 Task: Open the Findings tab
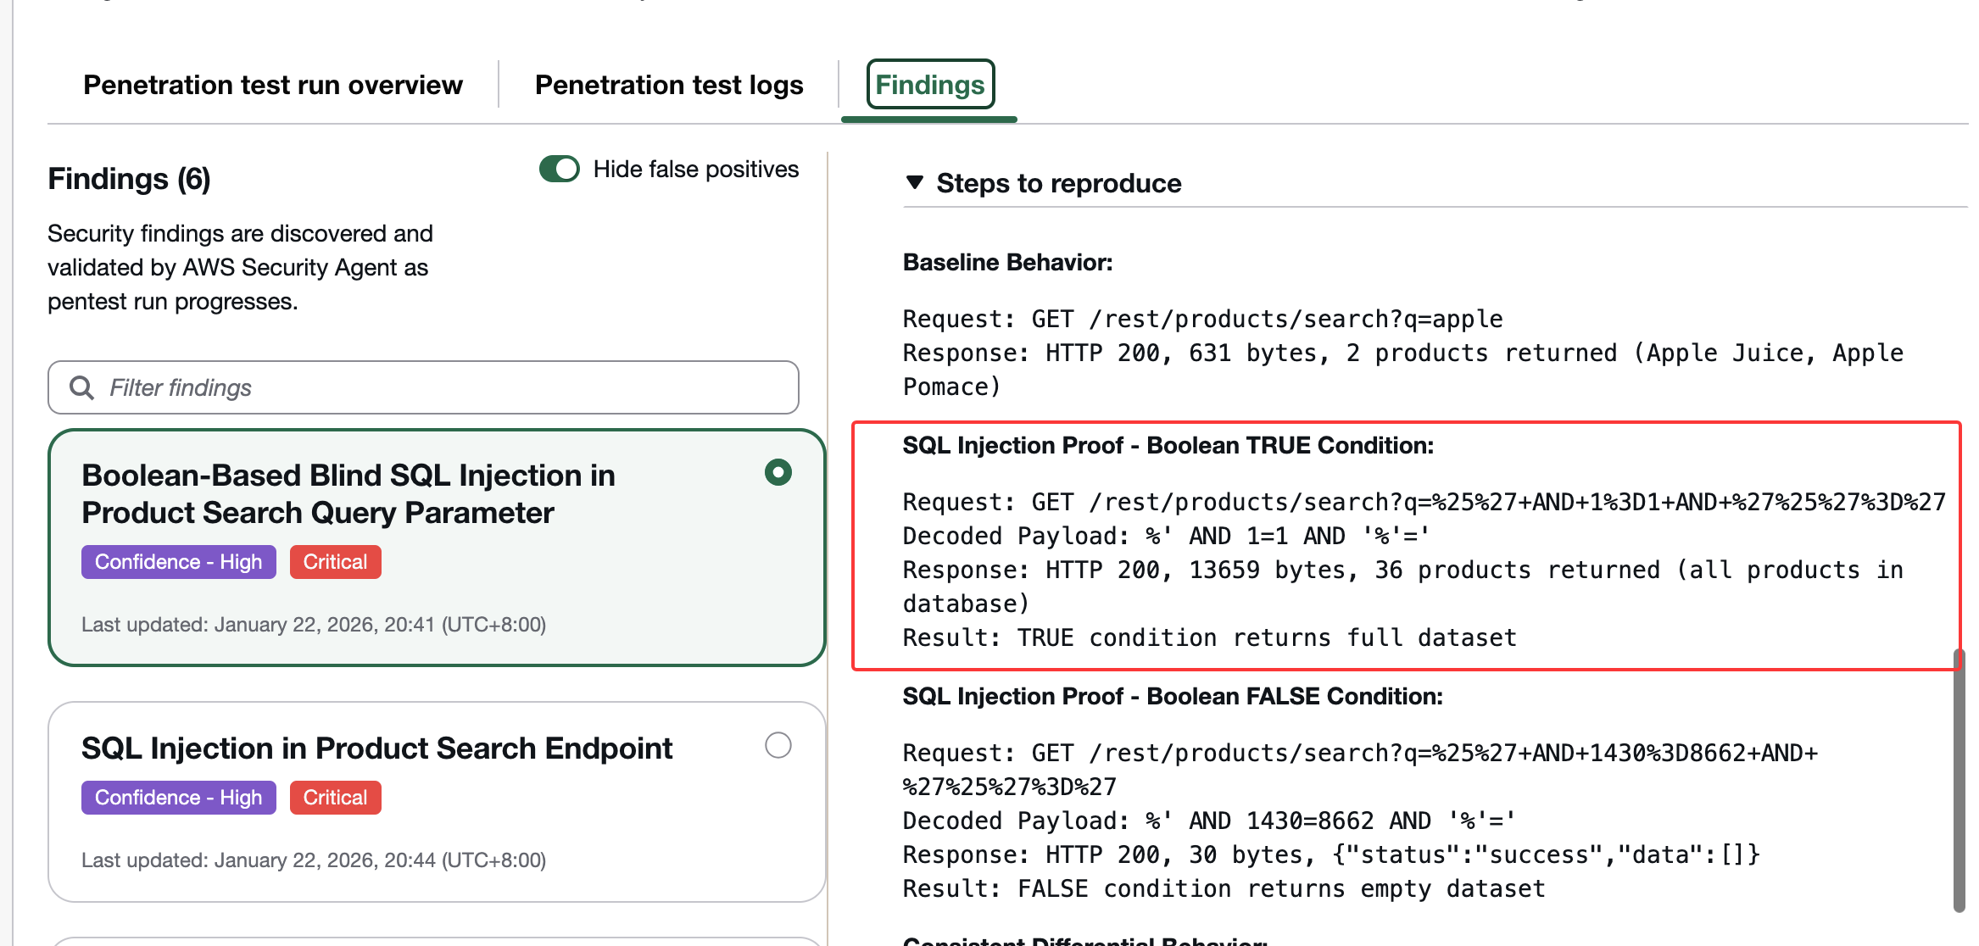tap(929, 85)
